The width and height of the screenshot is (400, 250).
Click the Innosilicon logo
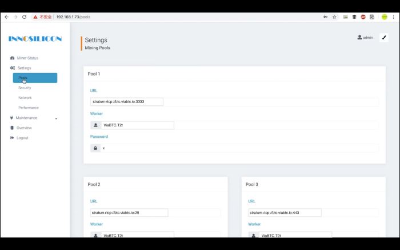(x=35, y=39)
